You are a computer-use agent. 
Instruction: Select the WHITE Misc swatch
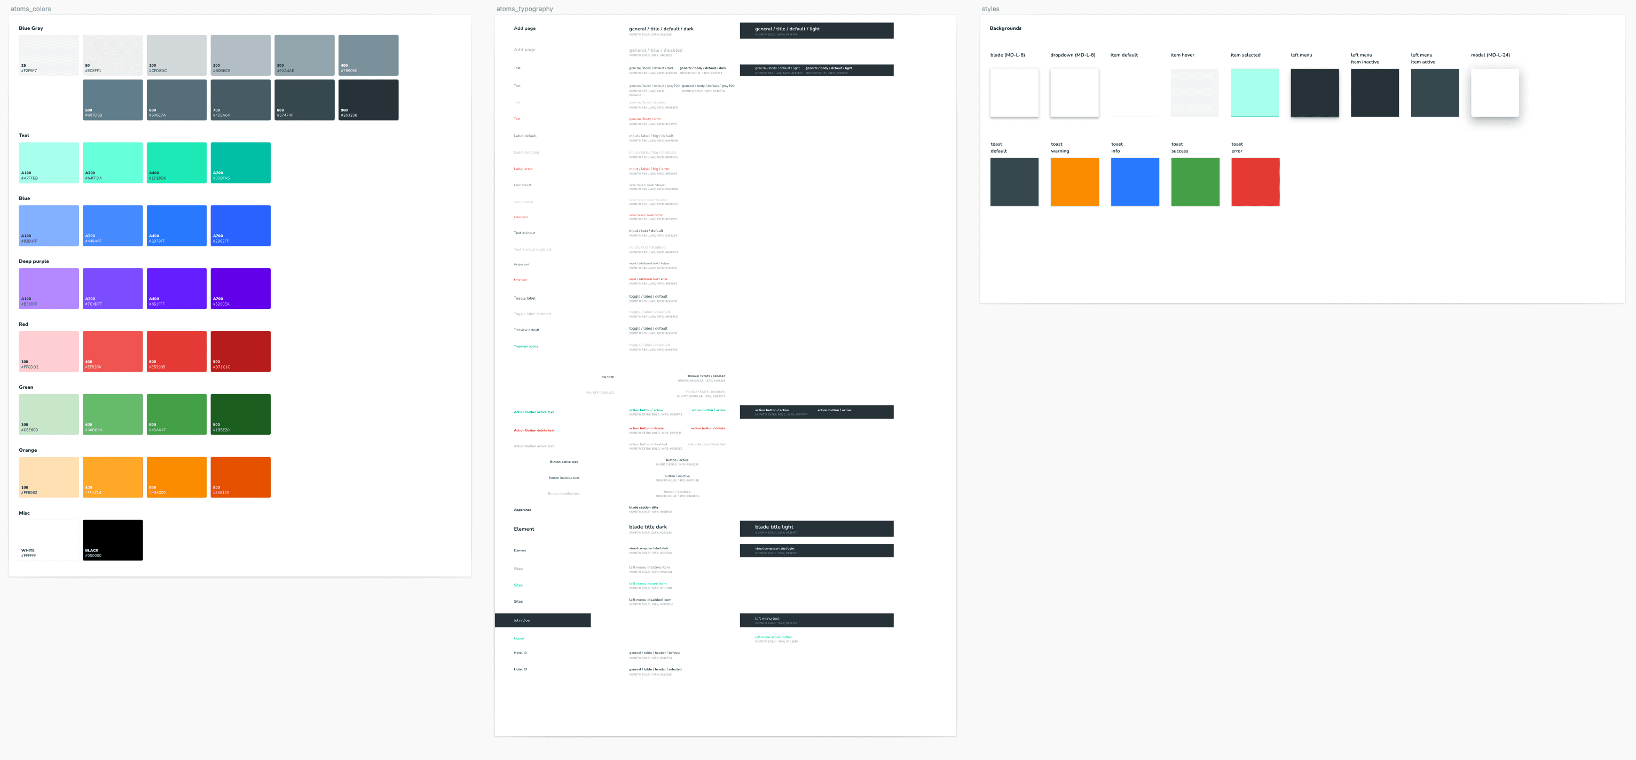coord(49,539)
